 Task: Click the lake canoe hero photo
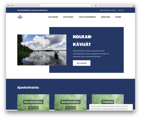coord(42,50)
